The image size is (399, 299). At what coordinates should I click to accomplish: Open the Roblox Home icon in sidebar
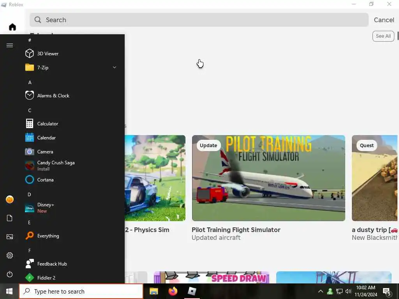[12, 27]
